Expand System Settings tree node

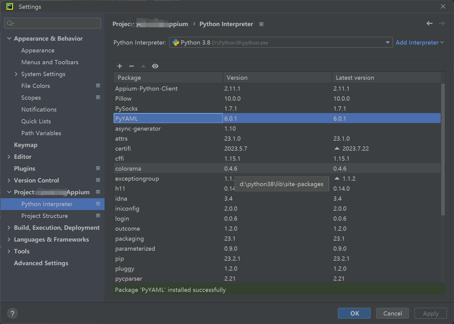[x=16, y=74]
